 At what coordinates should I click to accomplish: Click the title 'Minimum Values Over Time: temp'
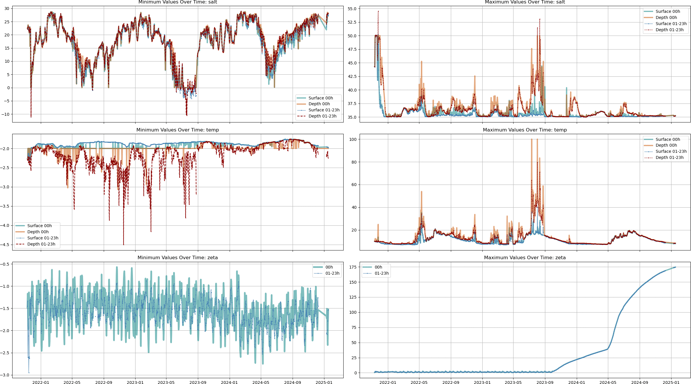point(177,130)
